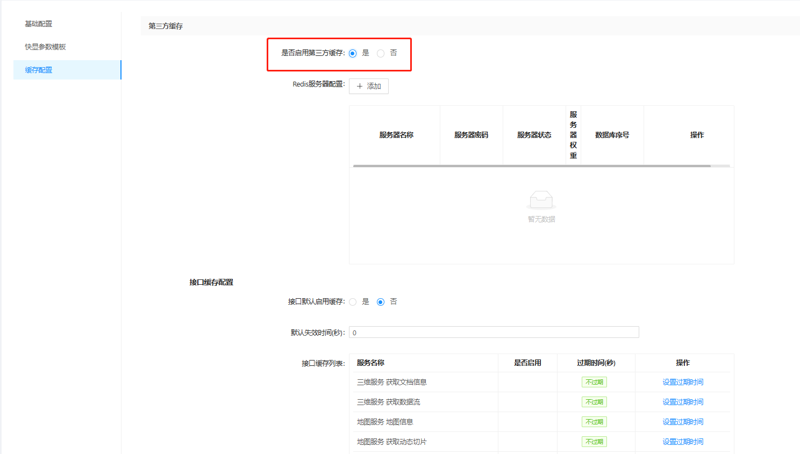Click the 添加 Redis server button
The image size is (800, 454).
click(369, 86)
